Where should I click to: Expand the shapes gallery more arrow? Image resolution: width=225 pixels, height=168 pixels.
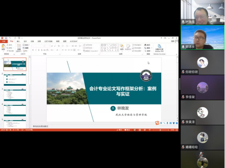pyautogui.click(x=118, y=51)
